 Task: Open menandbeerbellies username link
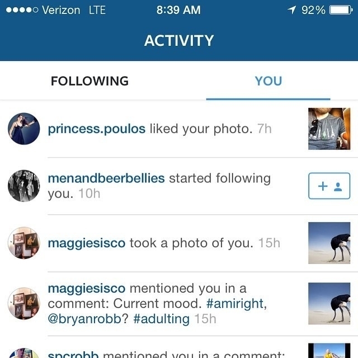coord(106,178)
